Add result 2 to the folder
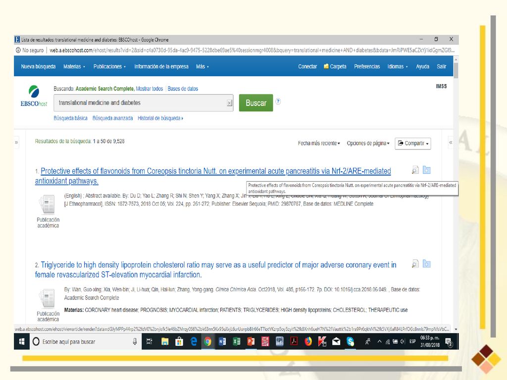The image size is (507, 380). click(426, 264)
